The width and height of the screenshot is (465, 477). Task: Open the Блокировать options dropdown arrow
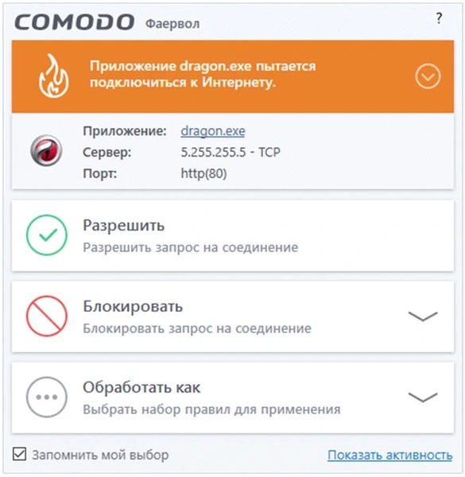pyautogui.click(x=423, y=316)
